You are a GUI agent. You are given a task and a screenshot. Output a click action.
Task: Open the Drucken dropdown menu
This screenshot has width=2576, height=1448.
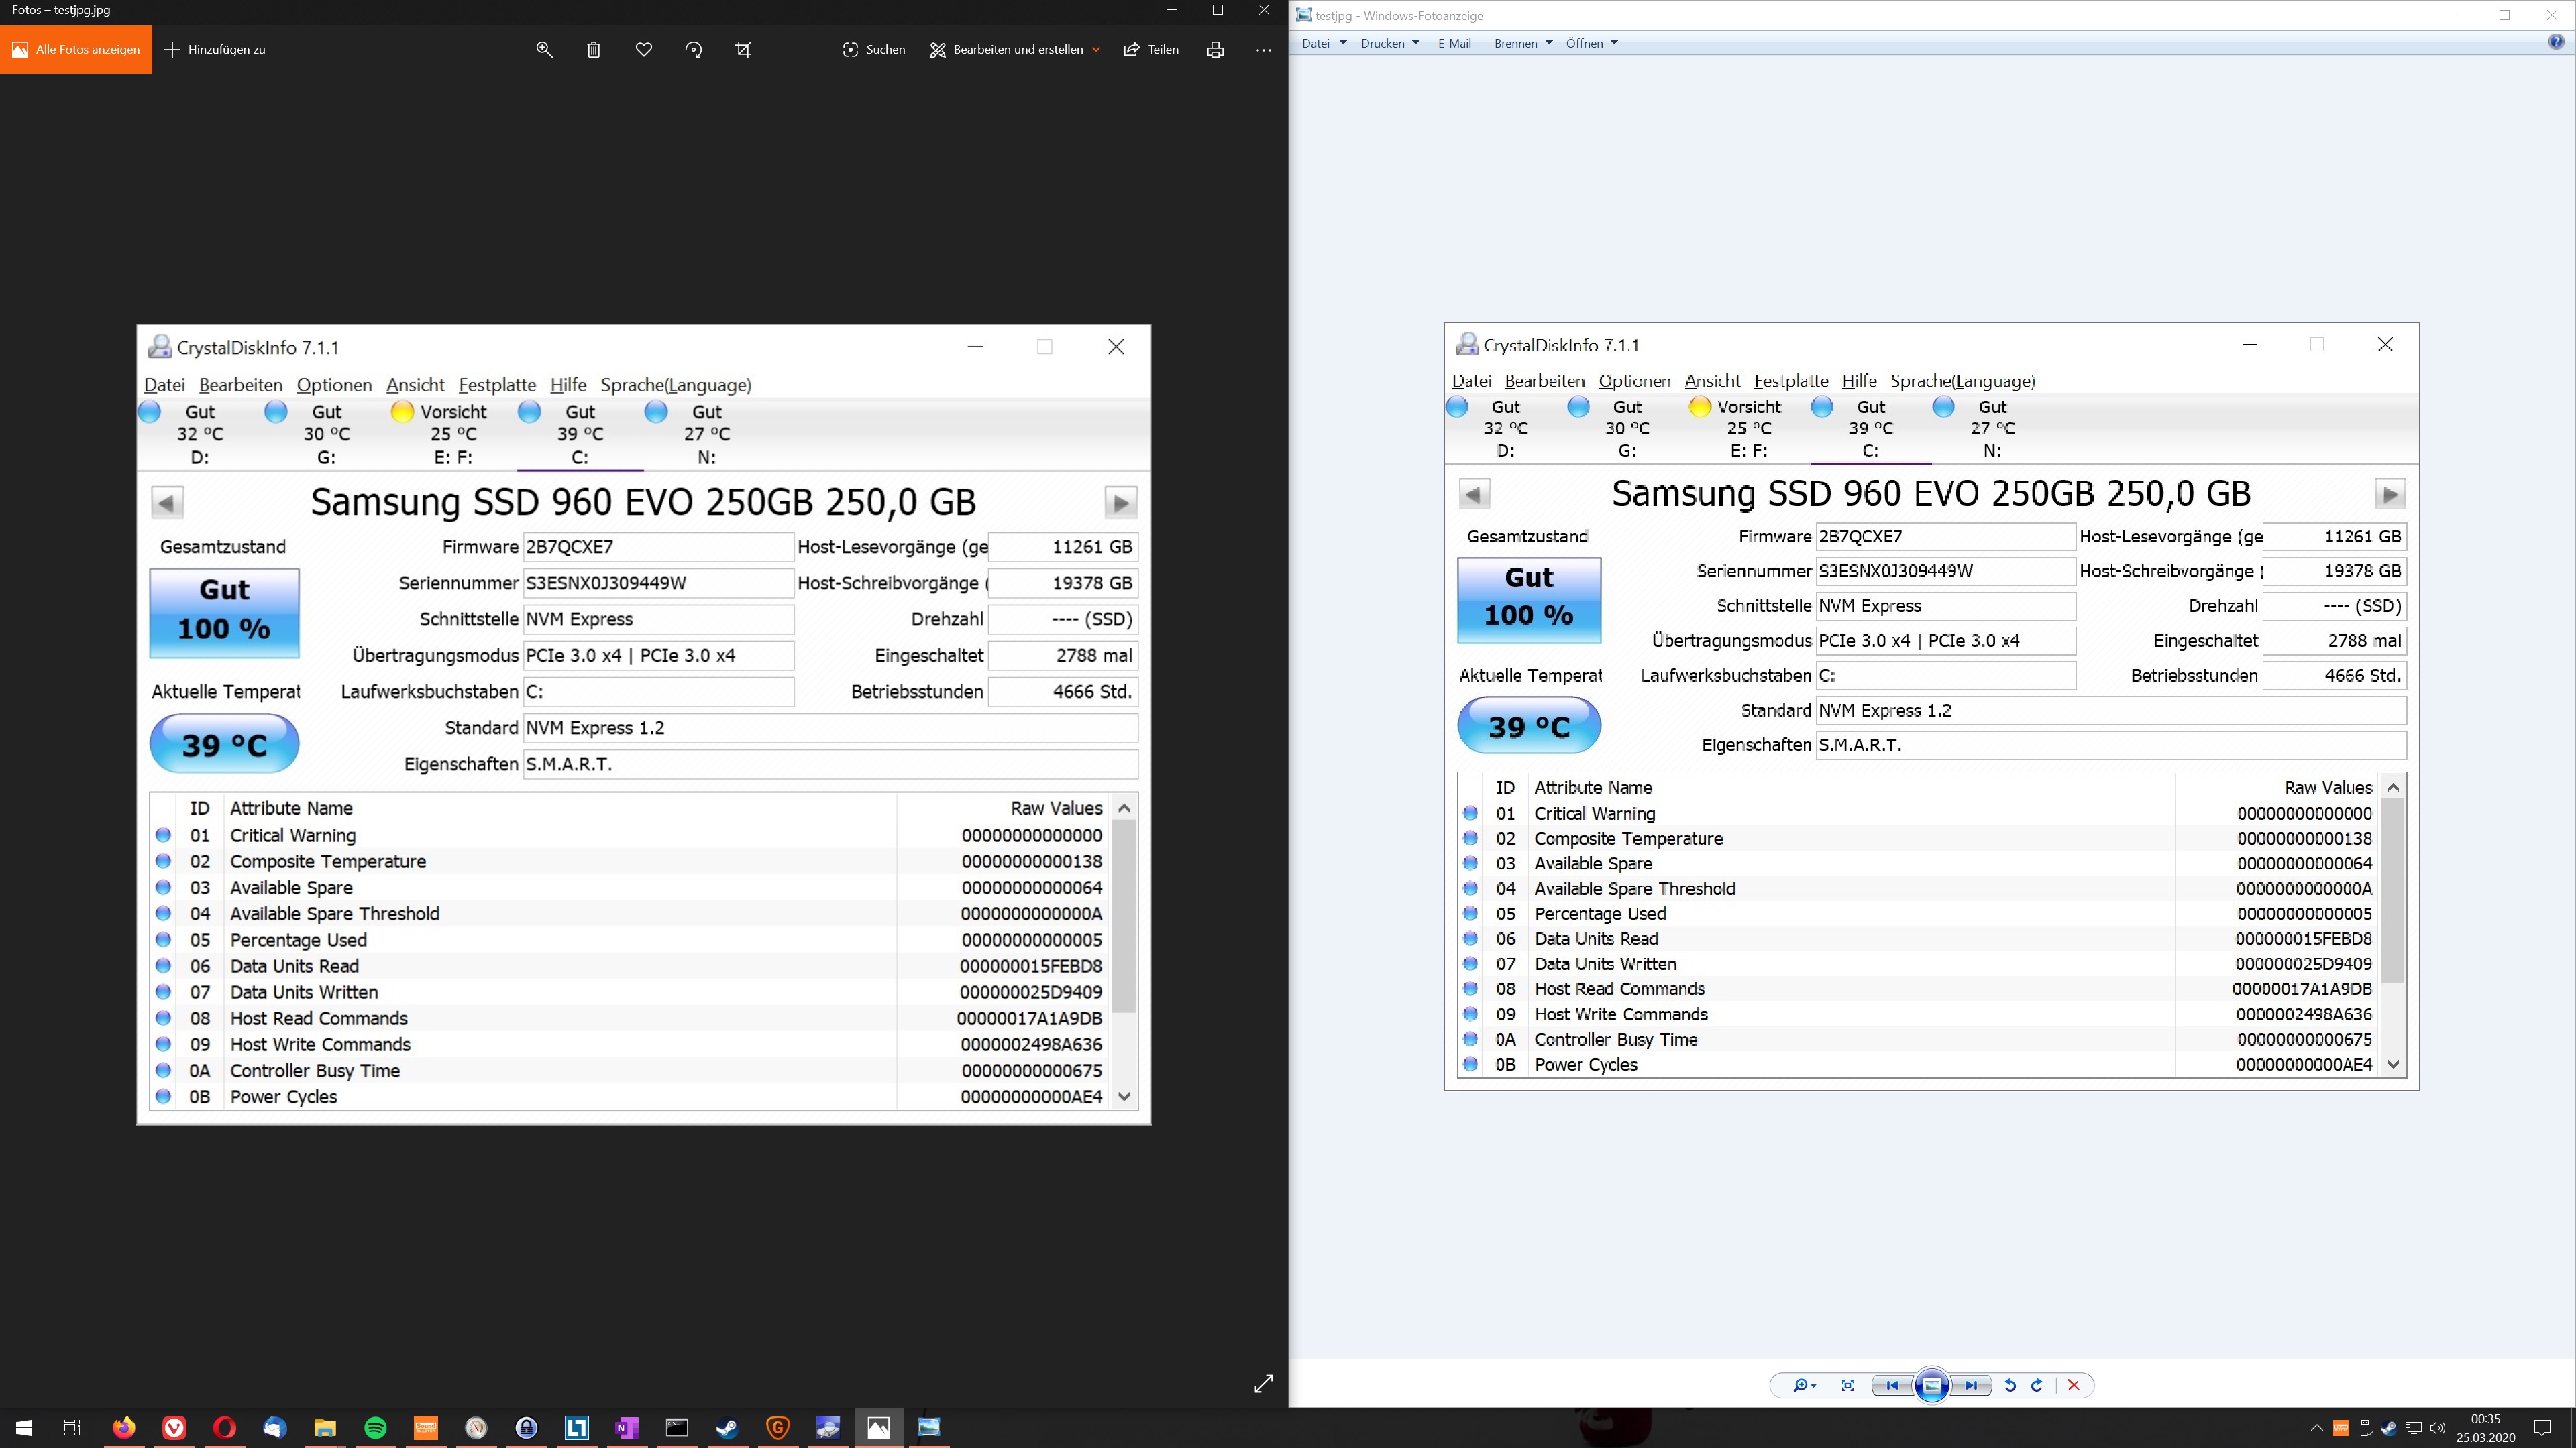1389,43
